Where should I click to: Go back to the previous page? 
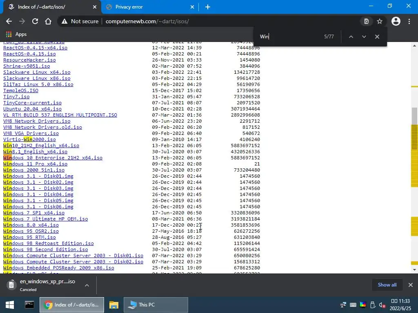[x=9, y=21]
